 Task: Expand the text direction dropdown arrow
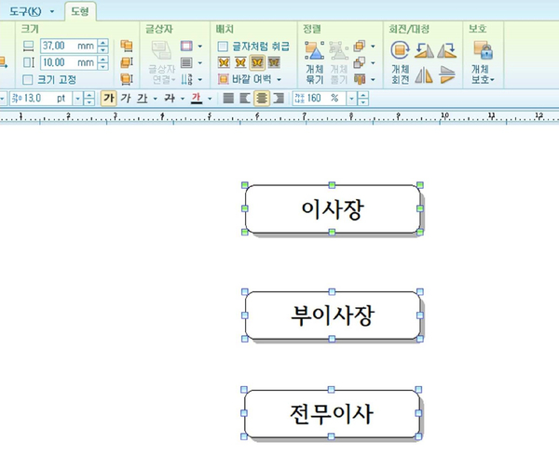point(200,79)
